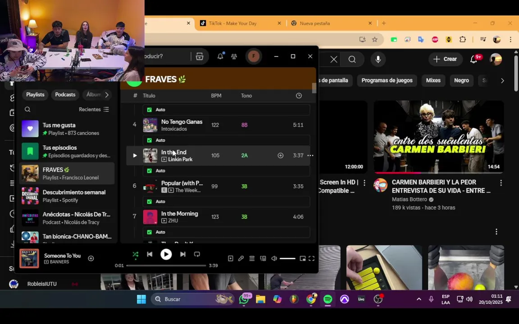Open options for Carmen Barbieri video
The image size is (519, 324).
point(501,183)
